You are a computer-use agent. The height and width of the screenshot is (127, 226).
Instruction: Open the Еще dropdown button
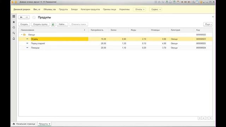click(x=208, y=24)
